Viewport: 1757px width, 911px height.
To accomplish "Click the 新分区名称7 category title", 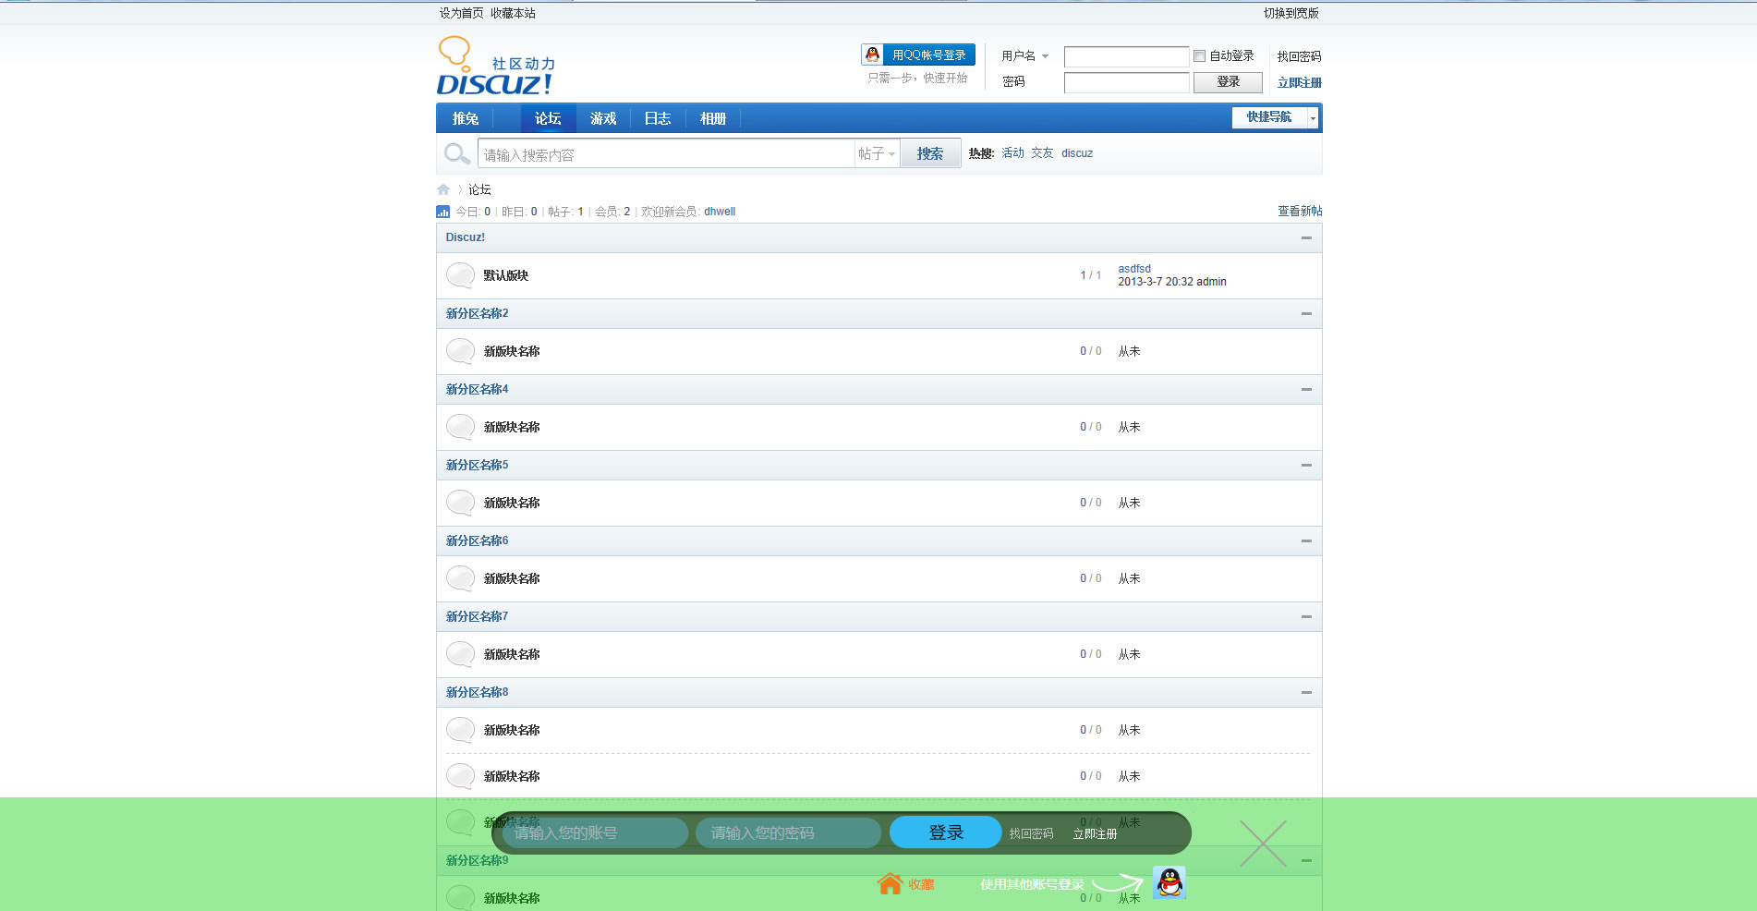I will coord(477,616).
